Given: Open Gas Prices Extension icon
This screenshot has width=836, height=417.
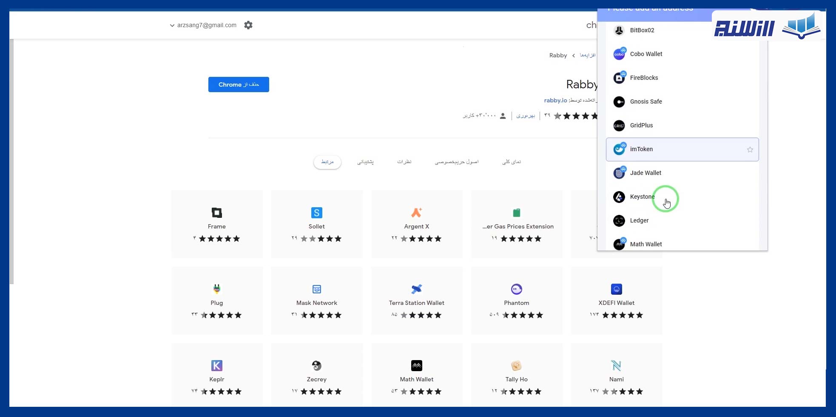Looking at the screenshot, I should (517, 213).
